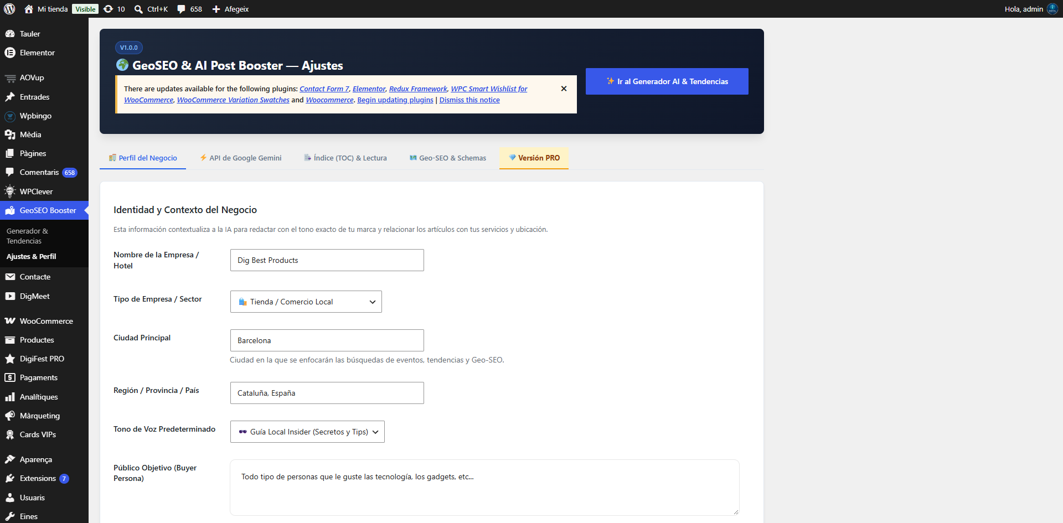Viewport: 1063px width, 523px height.
Task: Click the V1.0.0 version badge
Action: click(129, 48)
